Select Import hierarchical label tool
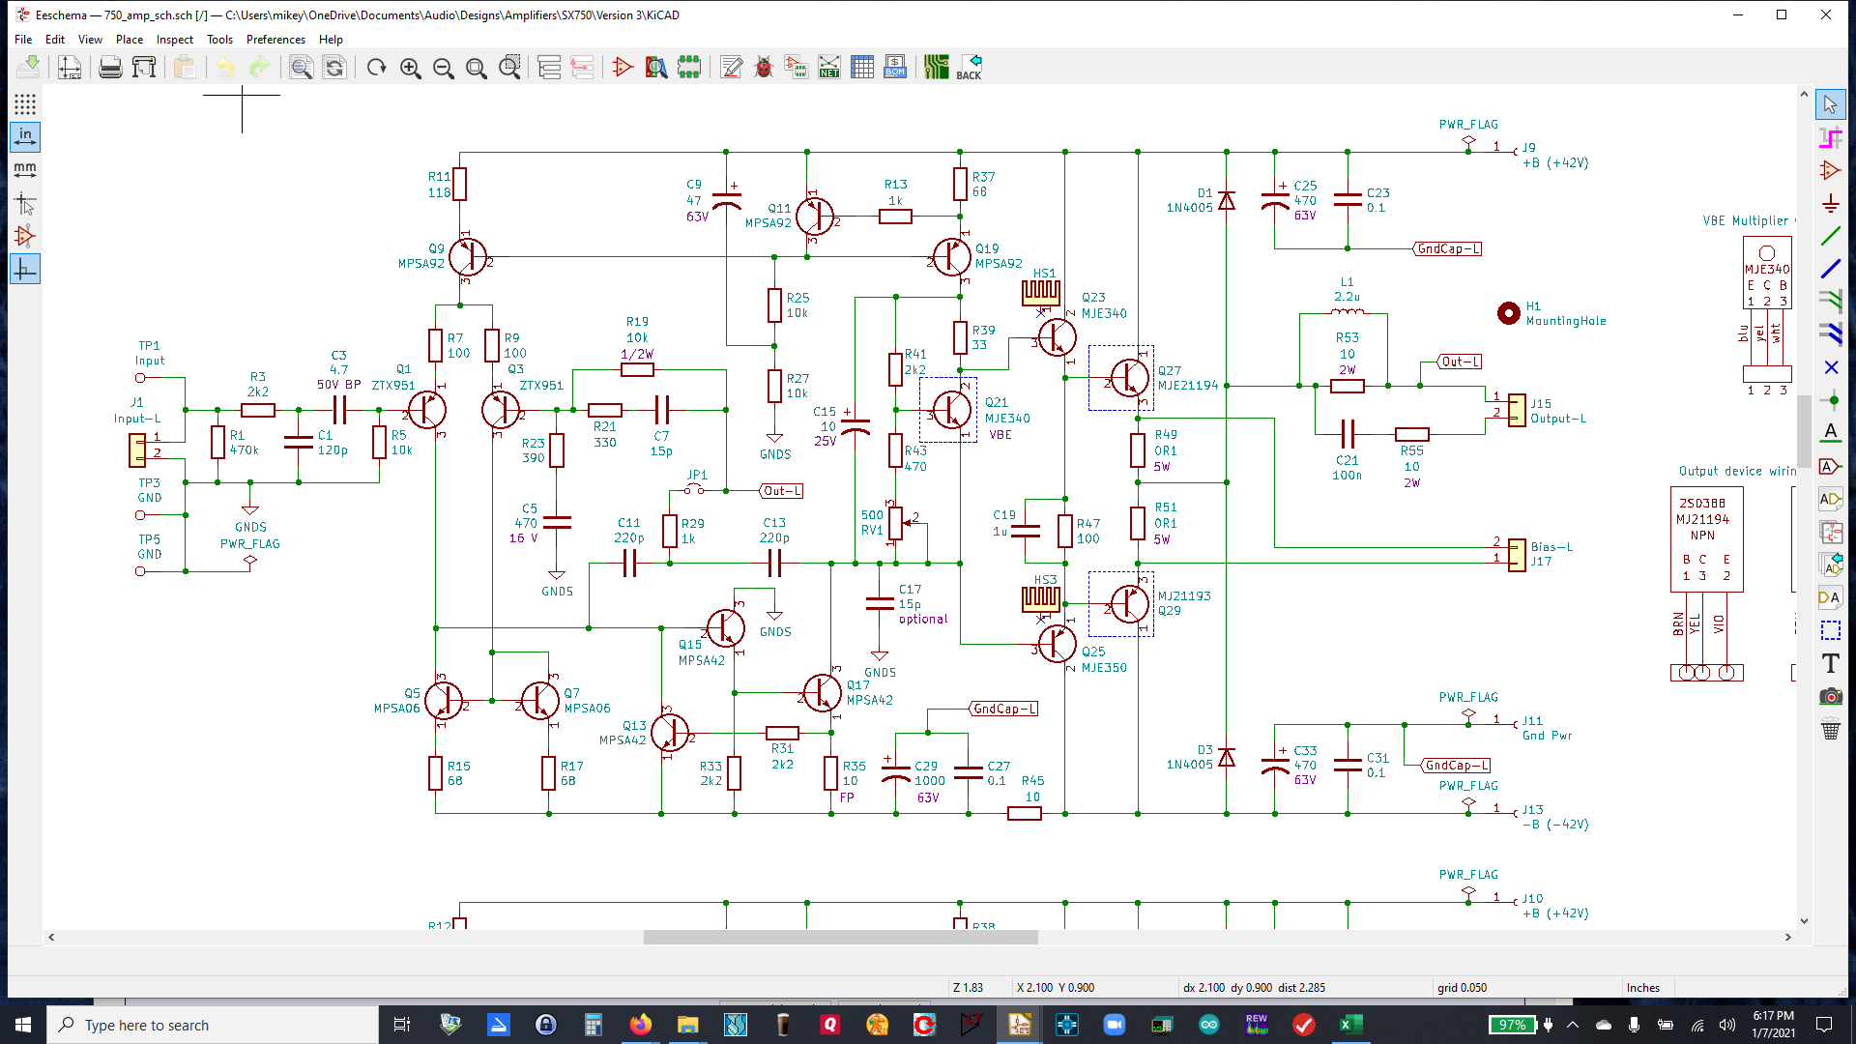The height and width of the screenshot is (1044, 1856). 1830,565
